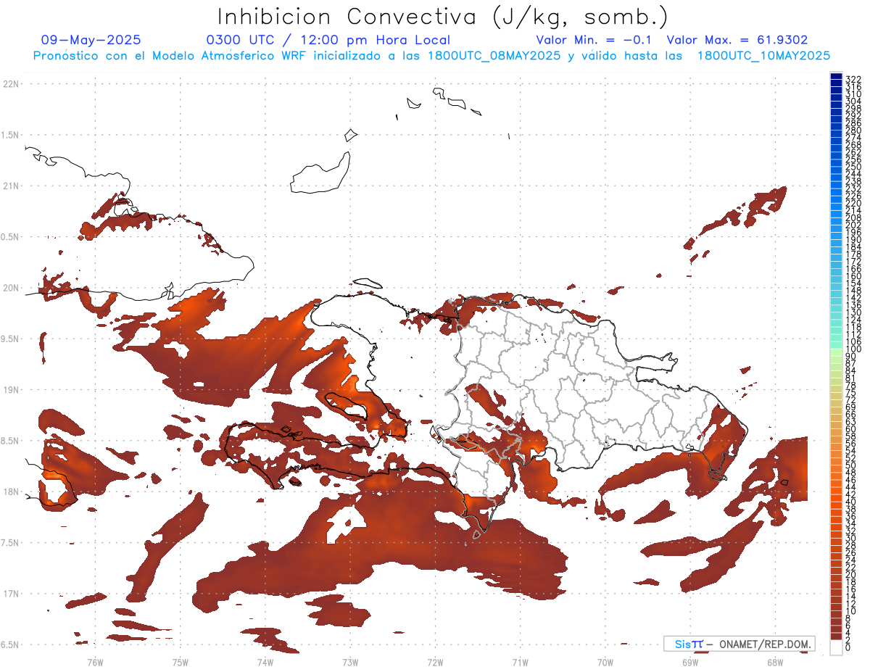This screenshot has height=672, width=870.
Task: Click the '75W' longitude label
Action: [x=181, y=661]
